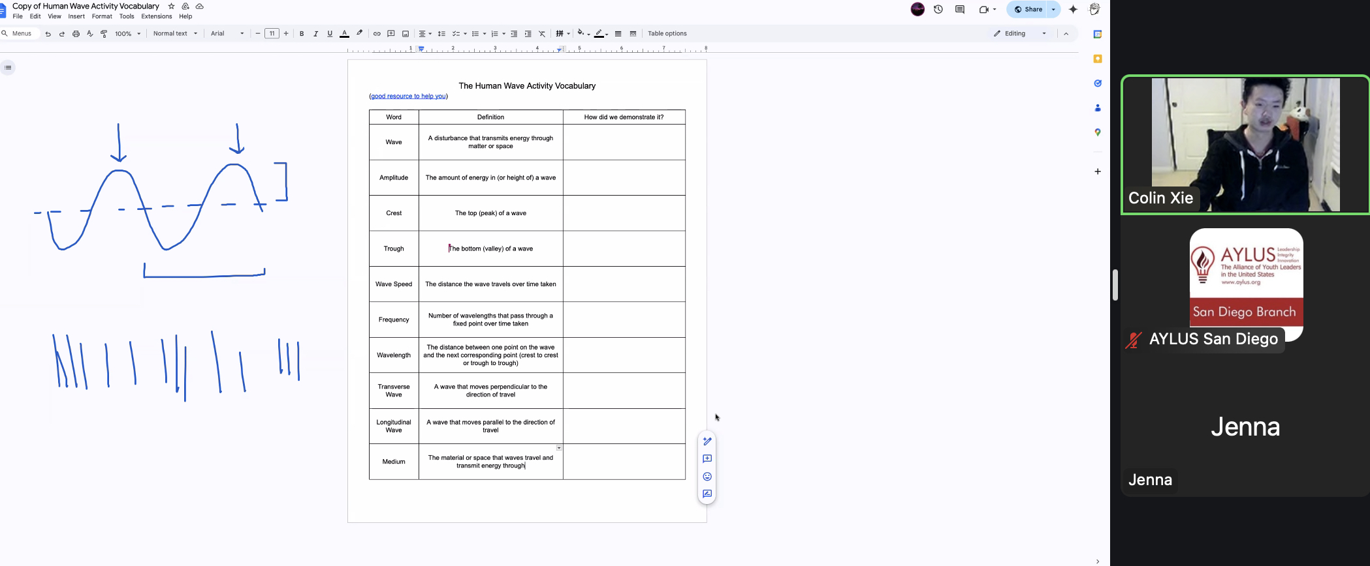Ask Gemini using the sparkle icon
Viewport: 1370px width, 566px height.
click(x=1073, y=9)
